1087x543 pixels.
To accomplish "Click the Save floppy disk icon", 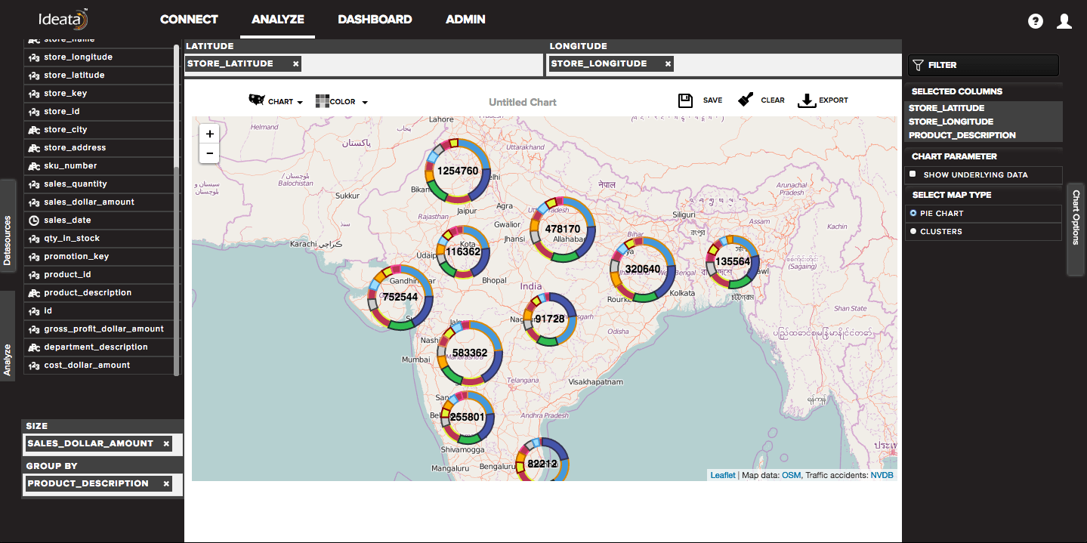I will (685, 100).
